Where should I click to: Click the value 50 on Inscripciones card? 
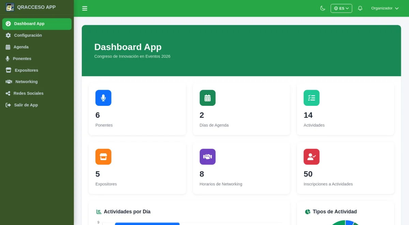(x=308, y=174)
